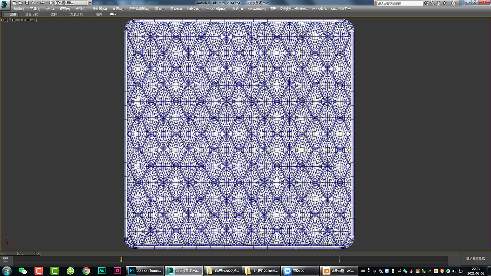Click the Open File folder icon
This screenshot has height=276, width=491.
coord(21,3)
